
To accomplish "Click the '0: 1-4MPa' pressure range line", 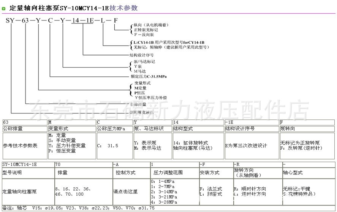I will point(163,182).
